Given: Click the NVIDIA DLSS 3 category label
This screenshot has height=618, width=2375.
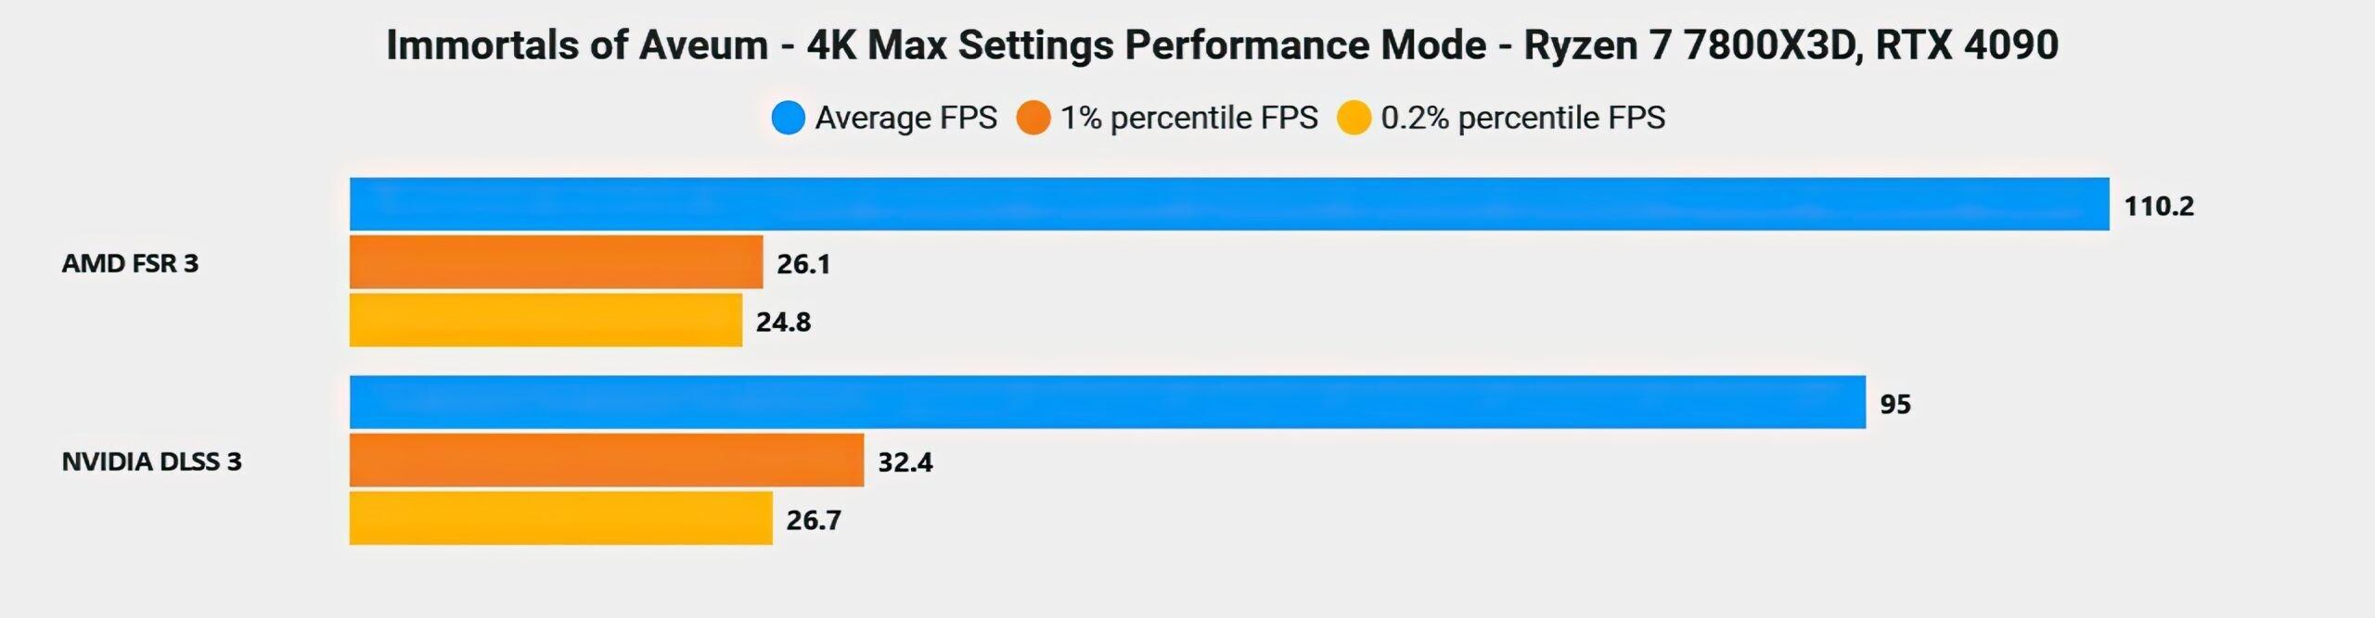Looking at the screenshot, I should pyautogui.click(x=151, y=461).
